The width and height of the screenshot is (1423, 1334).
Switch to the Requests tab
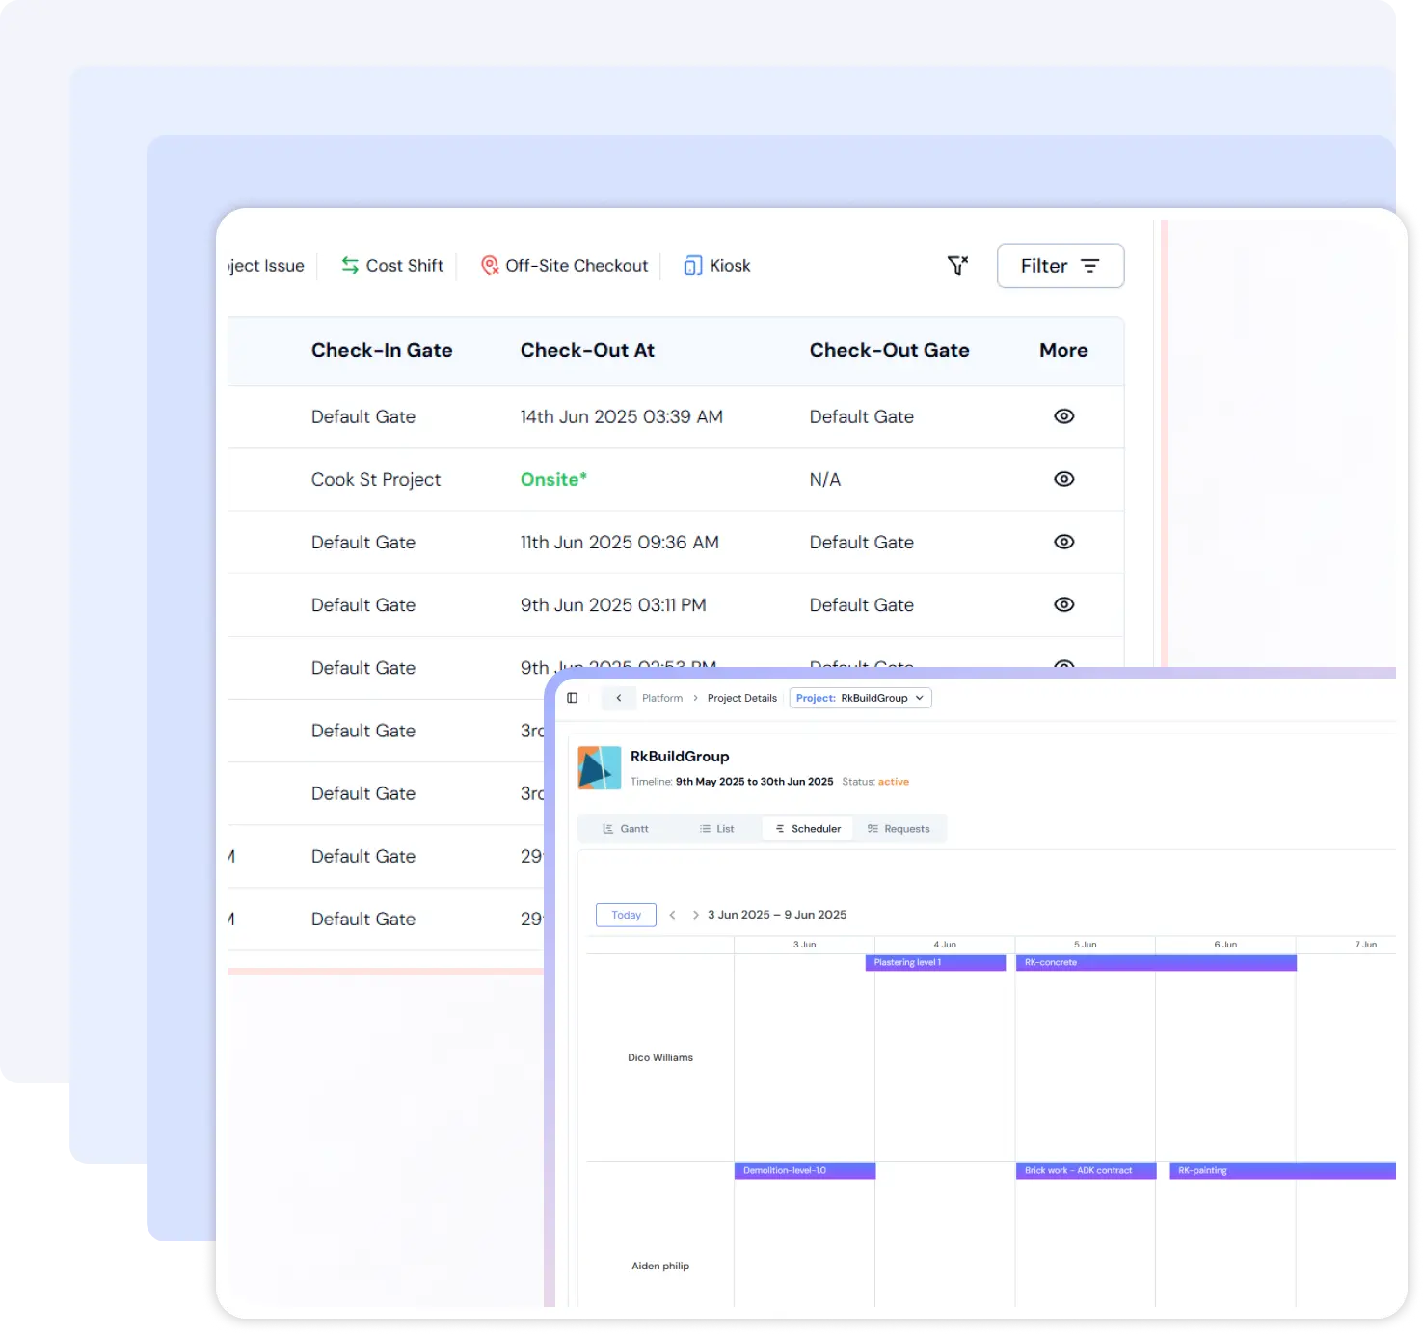(899, 829)
